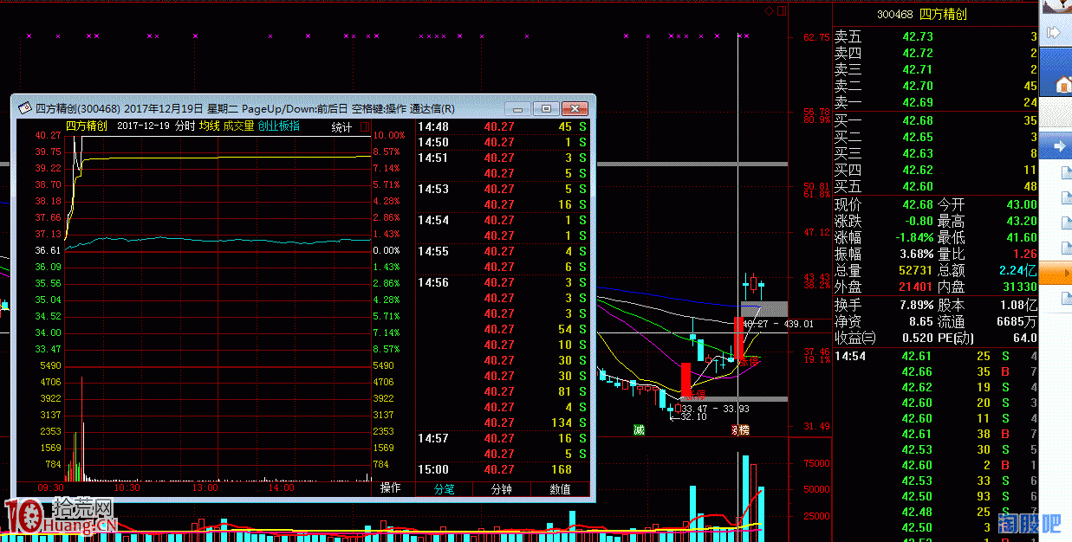Click 涨幅 value -1.84%
The image size is (1072, 542).
coord(914,237)
